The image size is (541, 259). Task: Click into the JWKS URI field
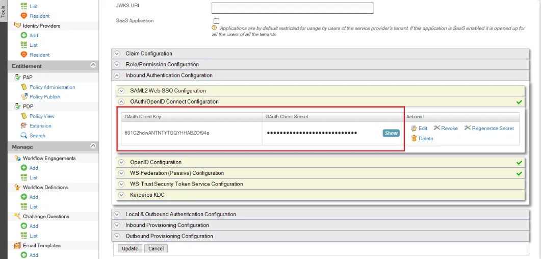coord(293,8)
